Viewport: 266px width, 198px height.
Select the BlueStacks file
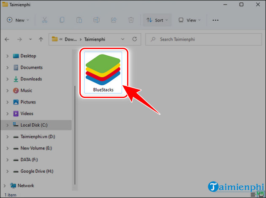103,73
